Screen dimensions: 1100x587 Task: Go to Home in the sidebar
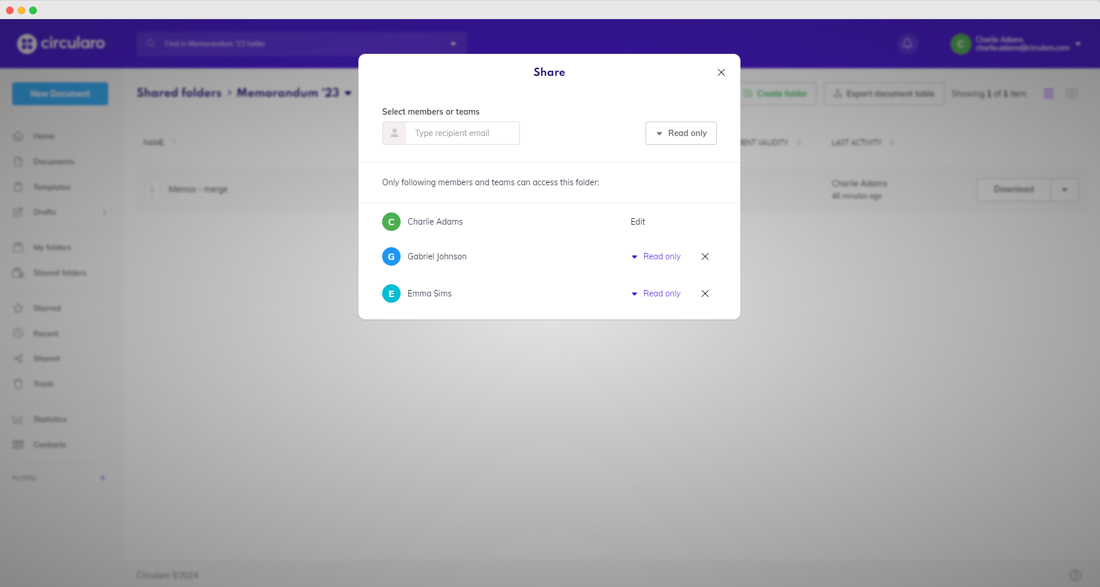(x=43, y=136)
